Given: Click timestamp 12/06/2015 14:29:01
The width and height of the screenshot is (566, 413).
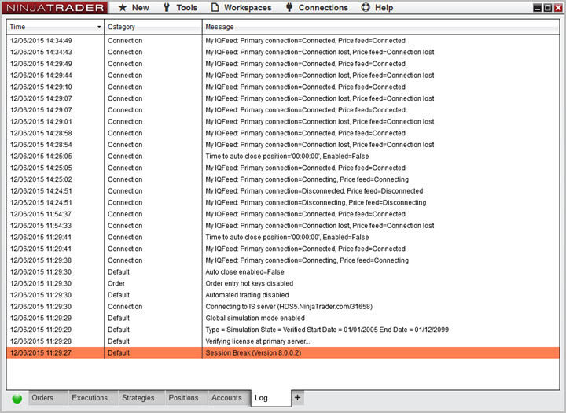Looking at the screenshot, I should 41,121.
